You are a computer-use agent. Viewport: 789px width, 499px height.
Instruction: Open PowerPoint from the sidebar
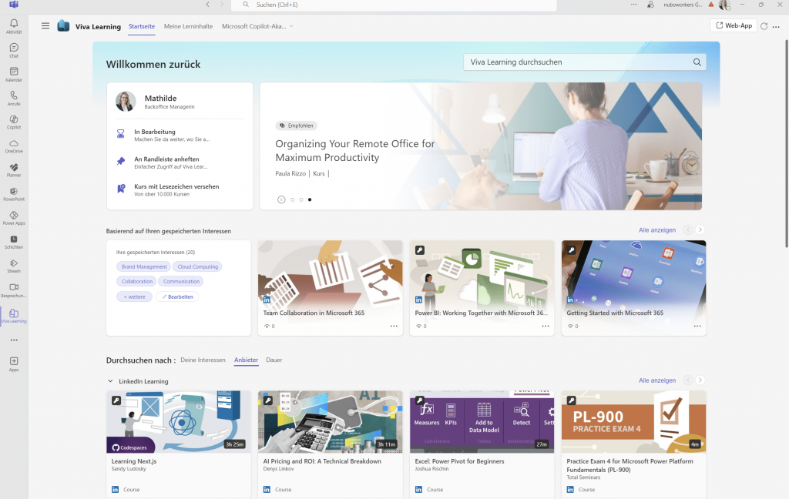coord(14,194)
